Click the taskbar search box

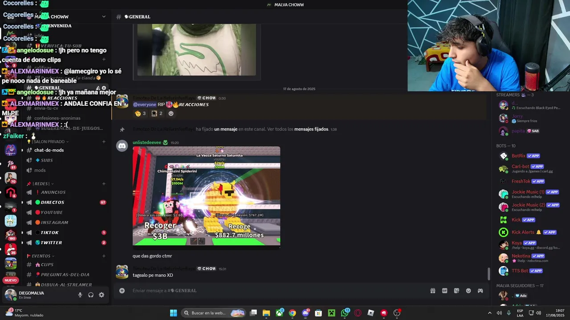(x=214, y=313)
